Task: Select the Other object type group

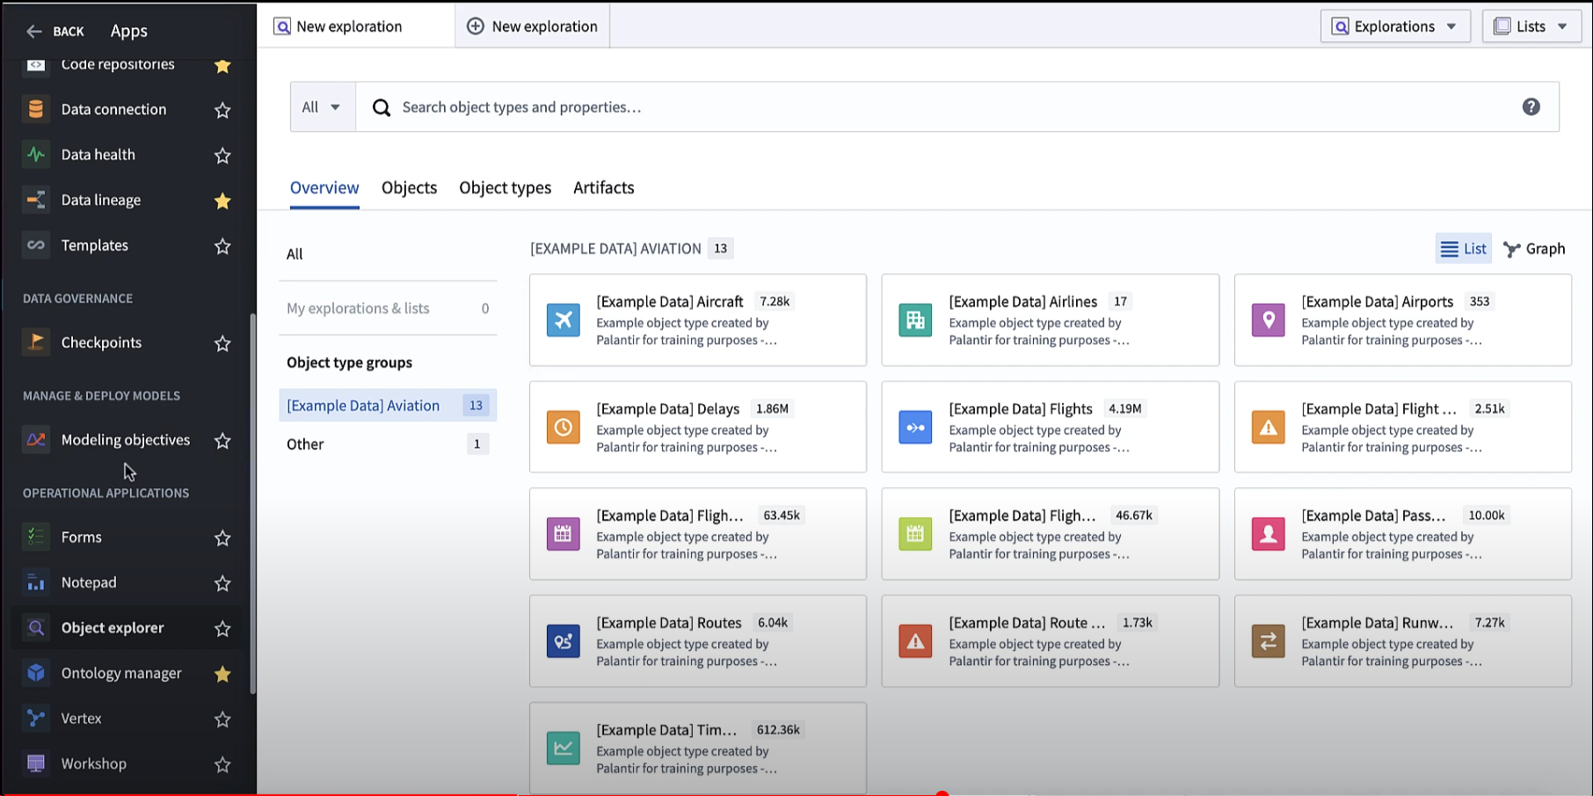Action: point(388,444)
